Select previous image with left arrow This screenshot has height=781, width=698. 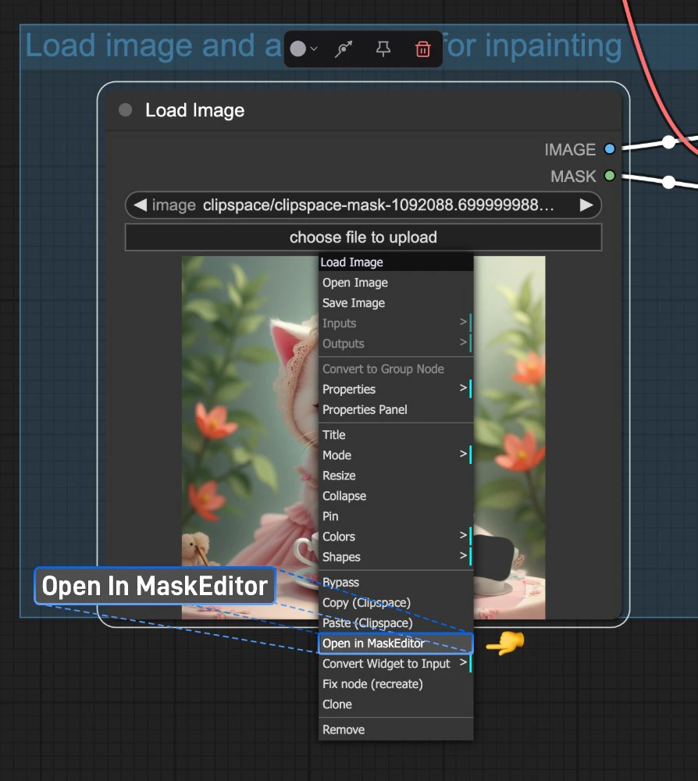[141, 205]
